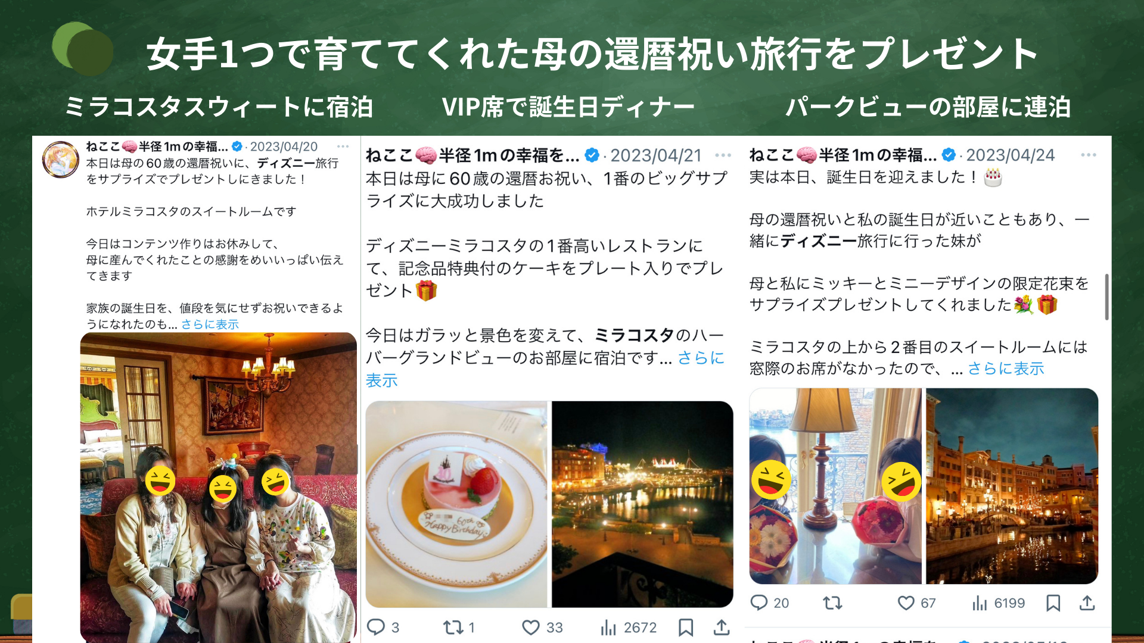Image resolution: width=1144 pixels, height=643 pixels.
Task: Open profile avatar on 04/20 tweet
Action: pos(60,160)
